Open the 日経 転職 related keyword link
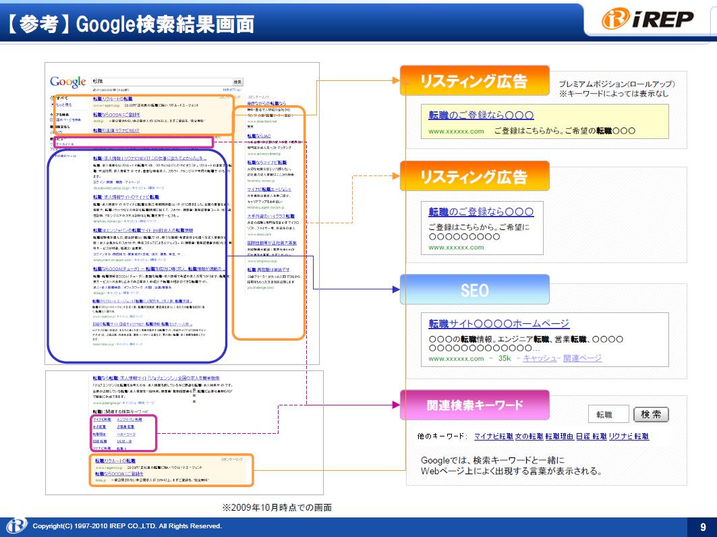The width and height of the screenshot is (717, 537). click(x=592, y=436)
